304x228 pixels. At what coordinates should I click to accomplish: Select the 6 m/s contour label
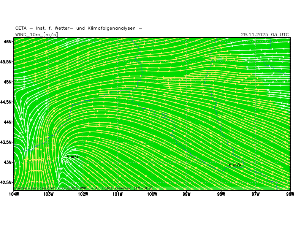[x=235, y=165]
